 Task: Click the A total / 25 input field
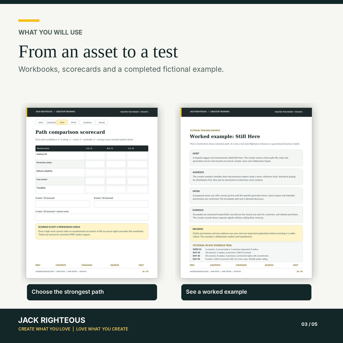tap(63, 204)
